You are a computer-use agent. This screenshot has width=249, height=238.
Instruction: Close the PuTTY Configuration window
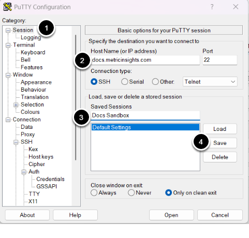point(236,7)
